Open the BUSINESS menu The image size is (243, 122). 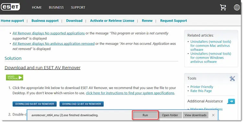tap(56, 7)
